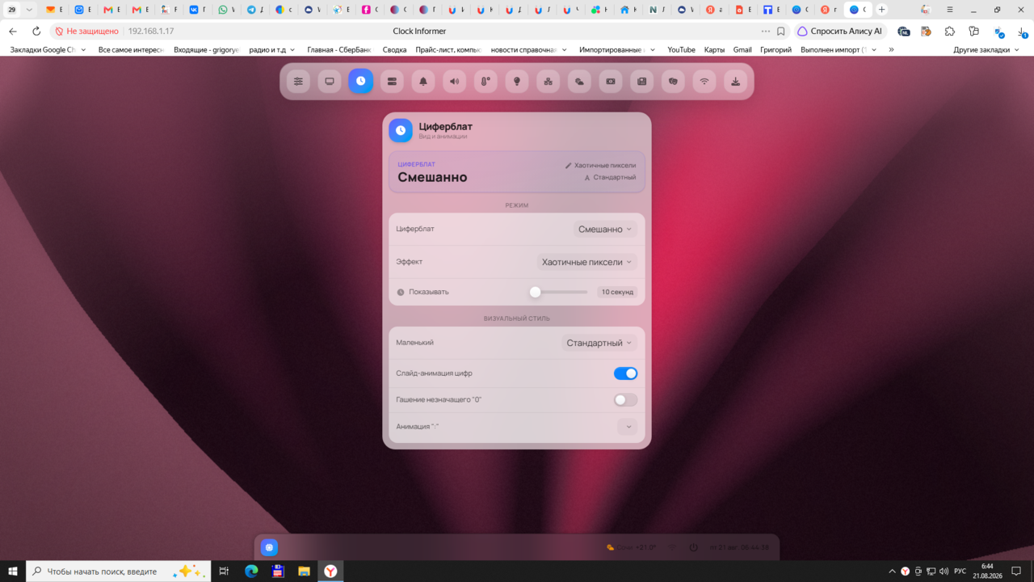Click the Показывать duration slider handle
The image size is (1034, 582).
point(535,292)
